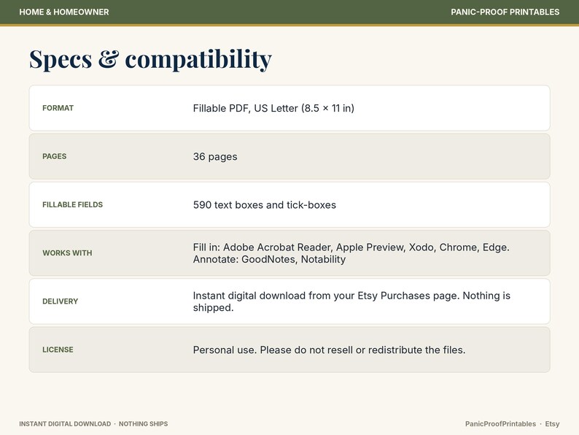The image size is (579, 435).
Task: Click the 36 pages value
Action: coord(215,157)
